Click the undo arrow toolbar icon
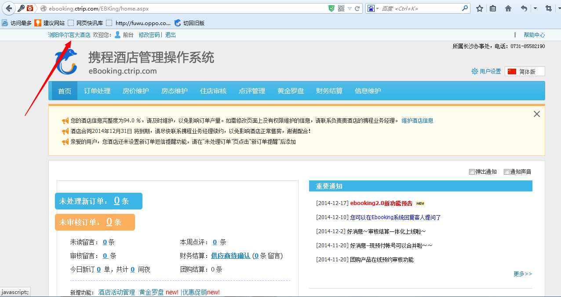 [524, 8]
